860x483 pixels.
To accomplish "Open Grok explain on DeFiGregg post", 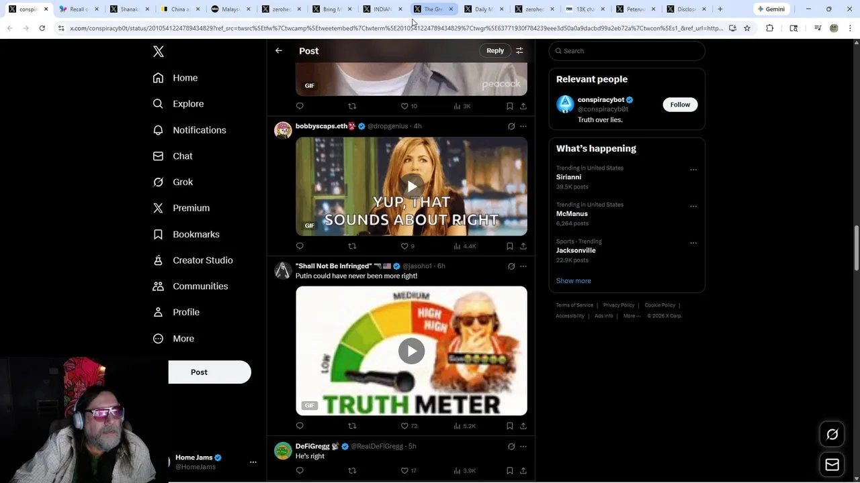I will 511,446.
